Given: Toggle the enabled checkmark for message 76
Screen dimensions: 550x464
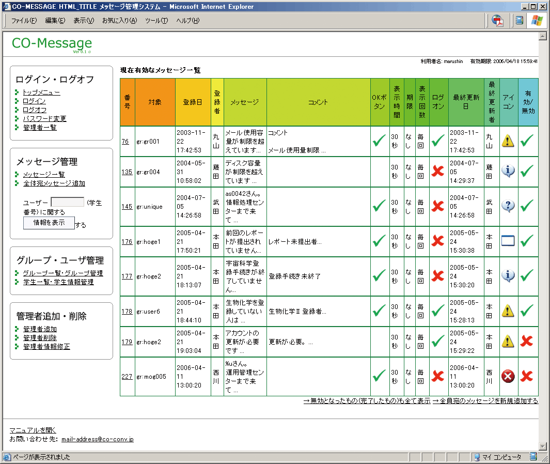Looking at the screenshot, I should click(x=527, y=141).
